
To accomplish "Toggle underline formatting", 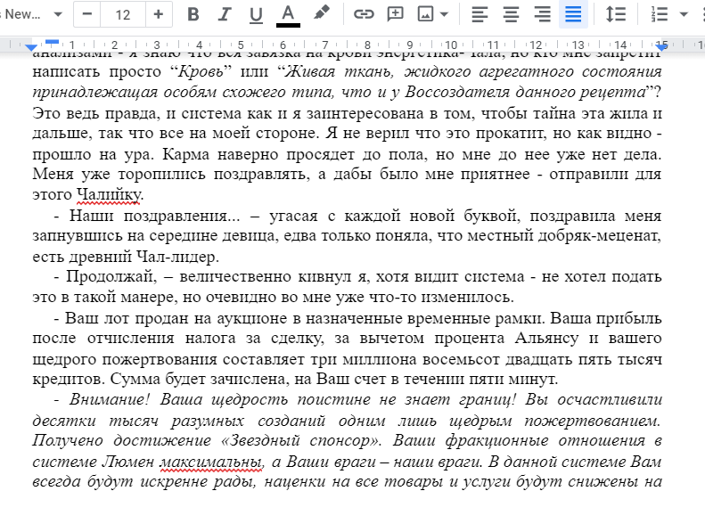I will (256, 14).
